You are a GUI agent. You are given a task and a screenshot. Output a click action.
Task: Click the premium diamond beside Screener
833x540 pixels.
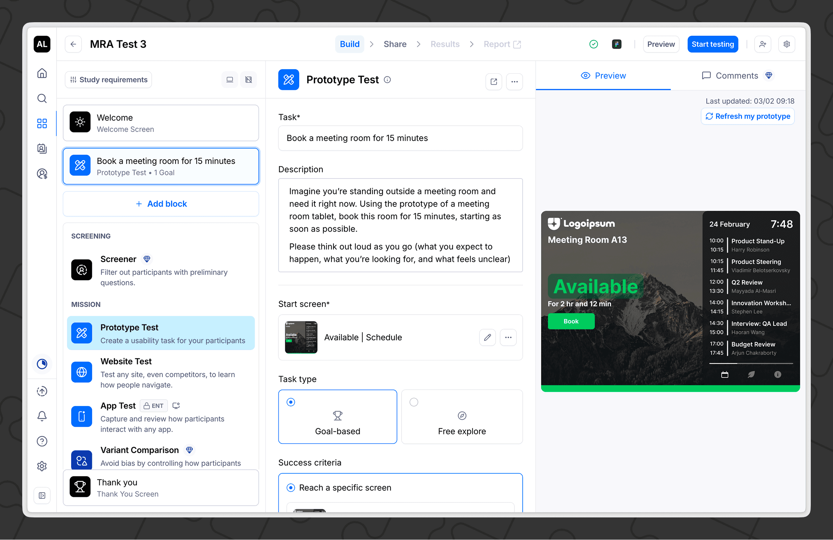tap(147, 259)
